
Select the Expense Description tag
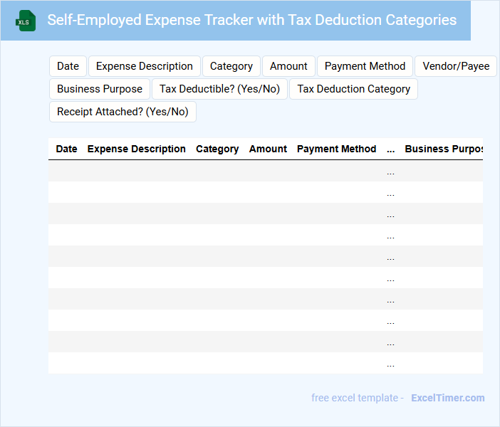pyautogui.click(x=145, y=66)
